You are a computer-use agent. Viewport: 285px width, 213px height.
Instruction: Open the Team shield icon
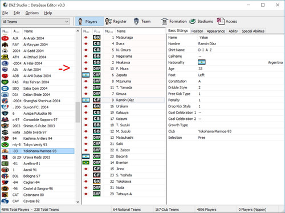tap(136, 21)
